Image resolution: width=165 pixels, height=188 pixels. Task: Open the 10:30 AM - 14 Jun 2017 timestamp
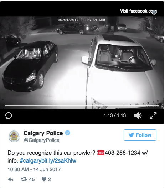[34, 169]
